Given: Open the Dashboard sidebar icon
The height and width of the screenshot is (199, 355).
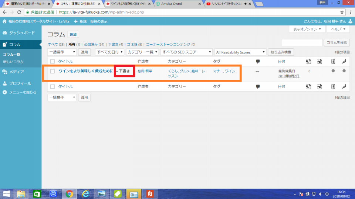Looking at the screenshot, I should [5, 33].
